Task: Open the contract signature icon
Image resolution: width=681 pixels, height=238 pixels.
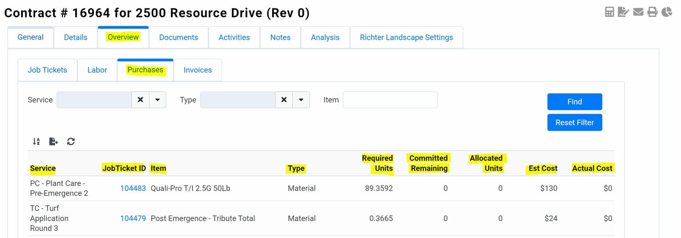Action: (x=623, y=12)
